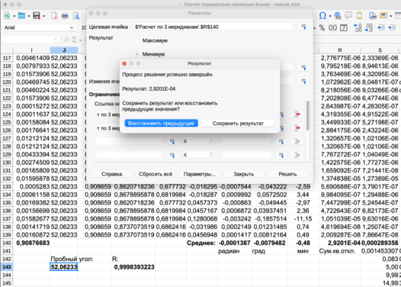401x287 pixels.
Task: Expand the Arial font name dropdown
Action: point(71,28)
